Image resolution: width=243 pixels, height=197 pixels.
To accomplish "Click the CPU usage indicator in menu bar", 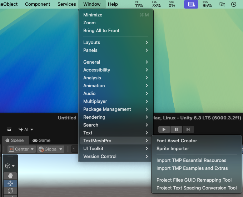I will click(x=139, y=4).
